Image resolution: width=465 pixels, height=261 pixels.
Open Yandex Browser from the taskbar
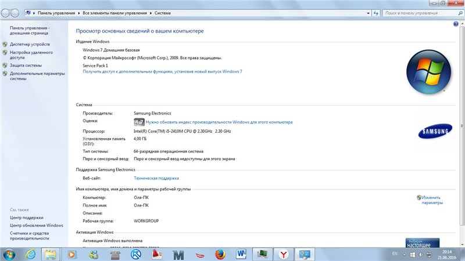284,255
